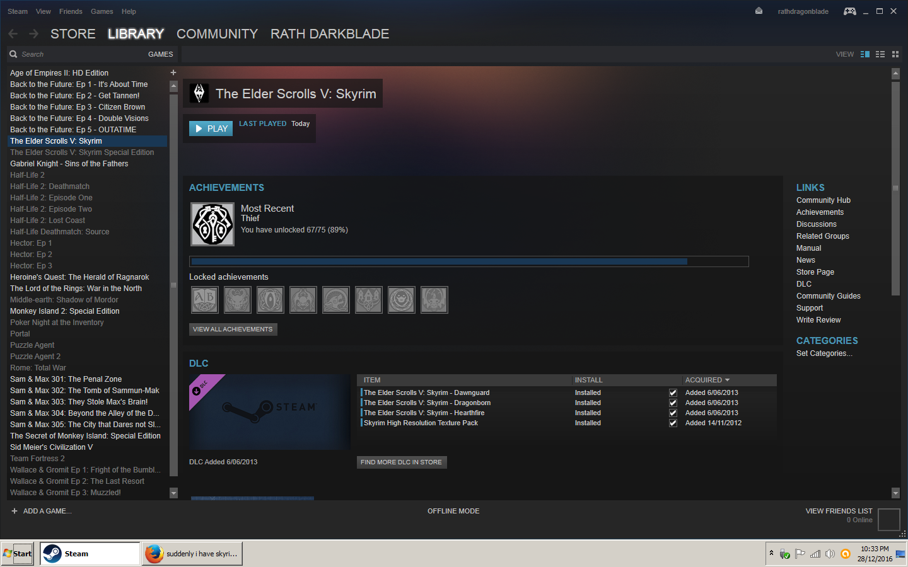Click achievement progress bar

469,261
